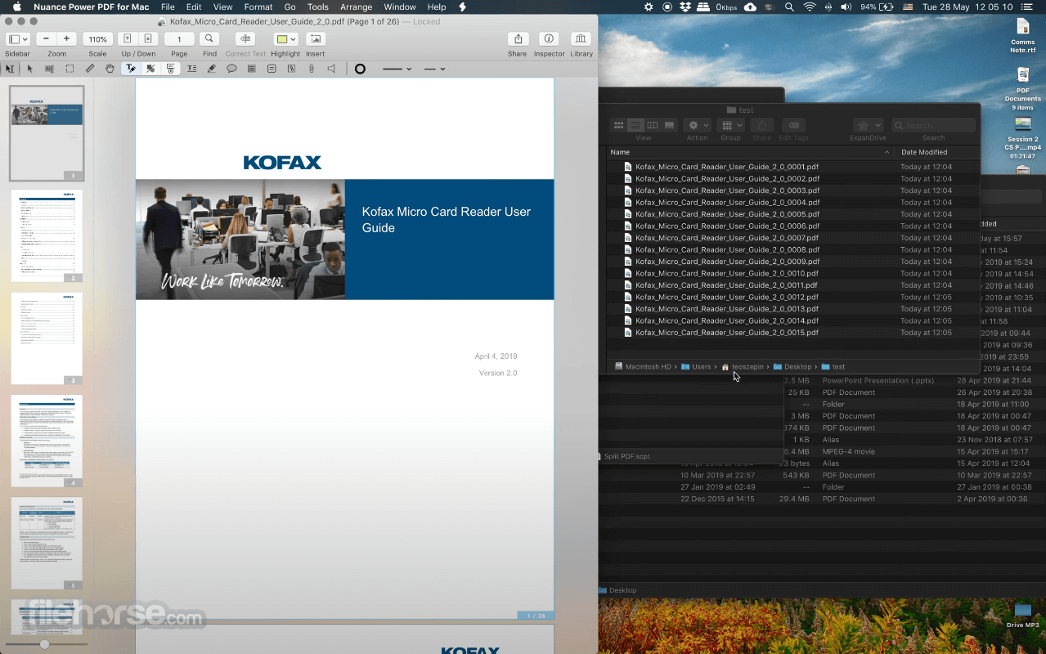Go to next page with Down arrow
Screen dimensions: 1046x654
(148, 39)
